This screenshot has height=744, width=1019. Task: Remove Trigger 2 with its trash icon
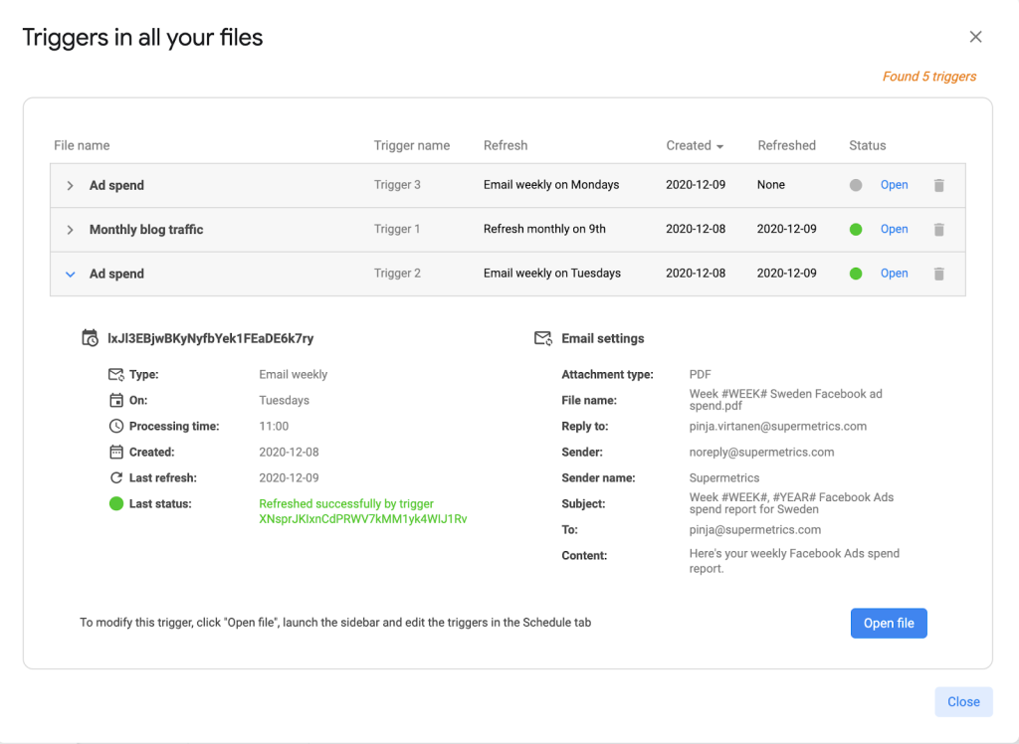point(938,274)
